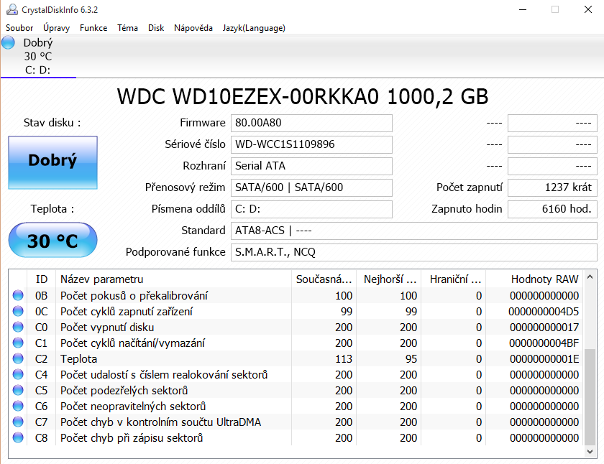Open the Funkce menu
This screenshot has width=604, height=464.
click(93, 28)
